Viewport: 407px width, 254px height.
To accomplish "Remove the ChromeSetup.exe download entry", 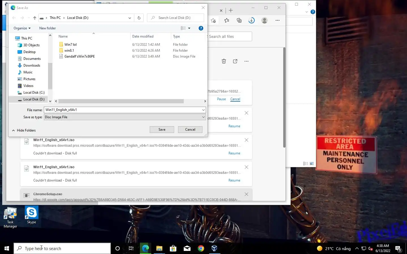I will [x=246, y=194].
